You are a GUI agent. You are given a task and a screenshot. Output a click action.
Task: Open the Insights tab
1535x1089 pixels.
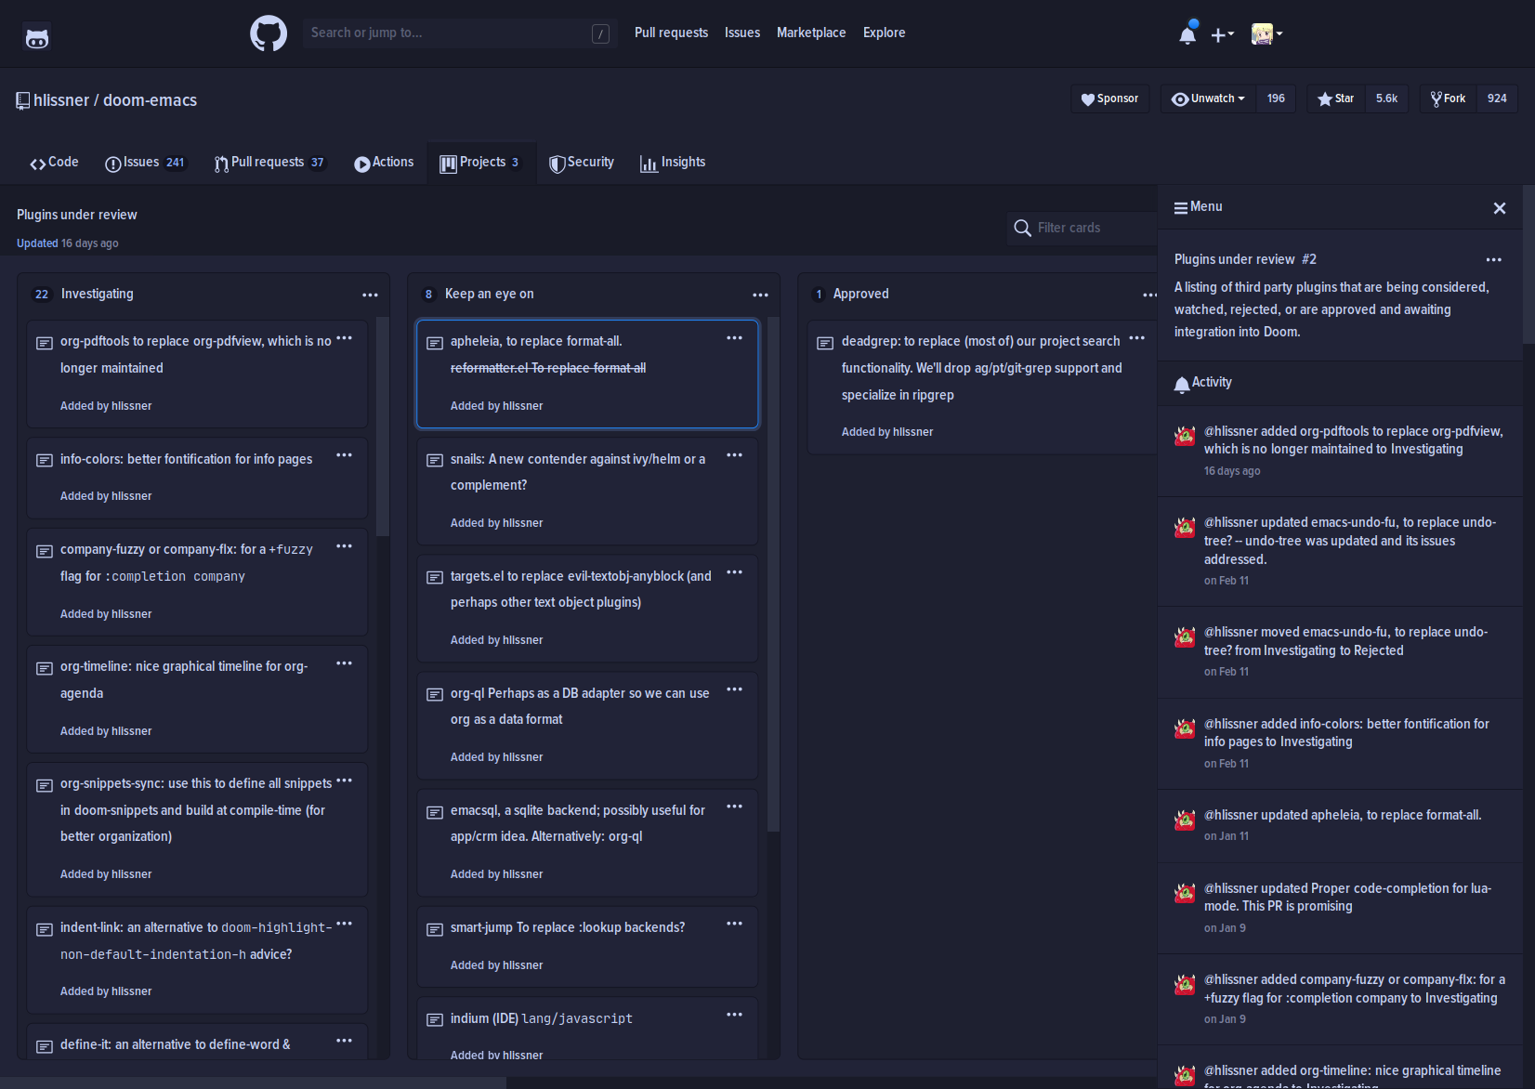point(673,162)
